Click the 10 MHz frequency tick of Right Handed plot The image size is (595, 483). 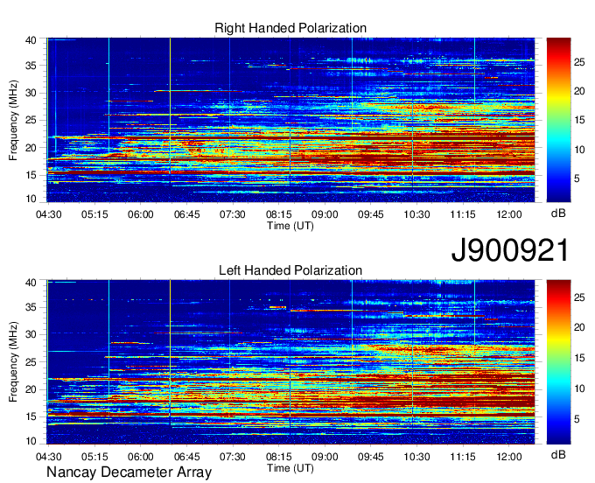point(31,199)
